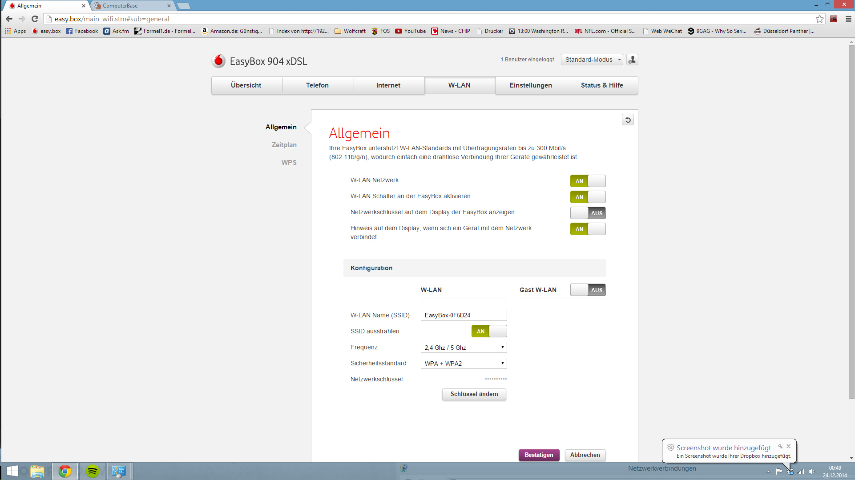This screenshot has height=480, width=855.
Task: Toggle the SSID ausstrahlen switch
Action: coord(489,331)
